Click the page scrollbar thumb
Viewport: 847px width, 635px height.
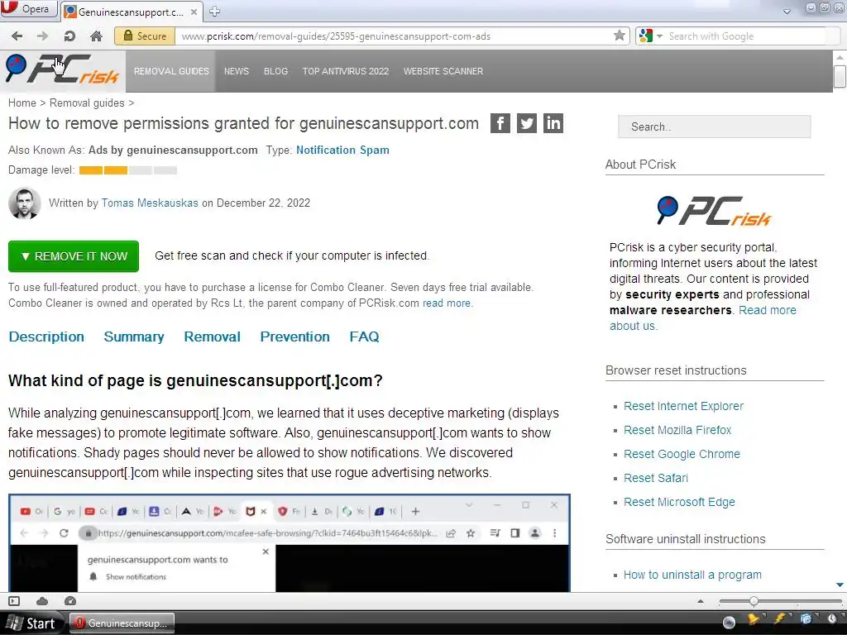click(x=840, y=75)
